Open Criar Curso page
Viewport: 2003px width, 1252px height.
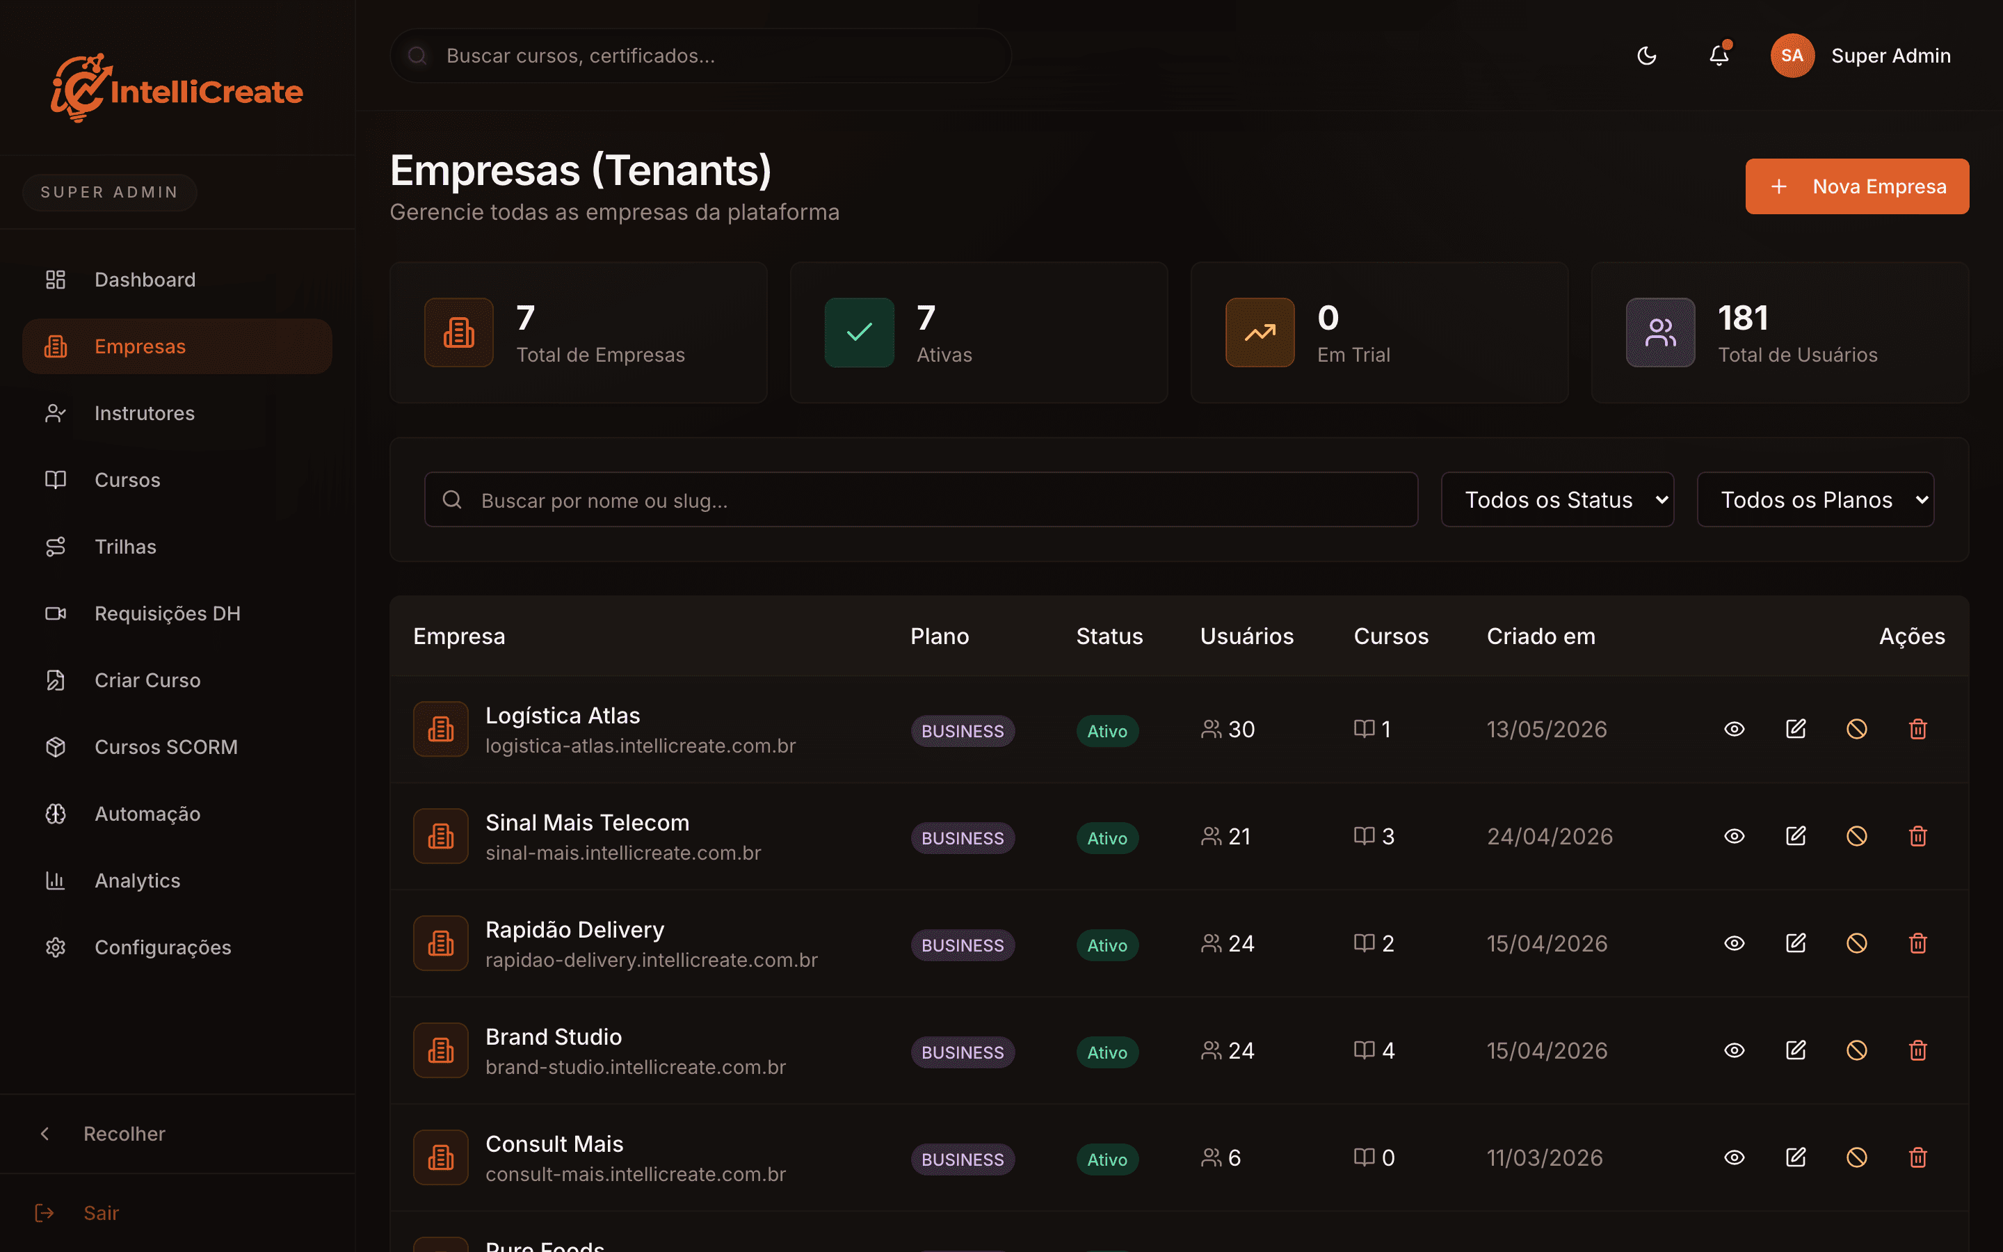click(x=177, y=681)
